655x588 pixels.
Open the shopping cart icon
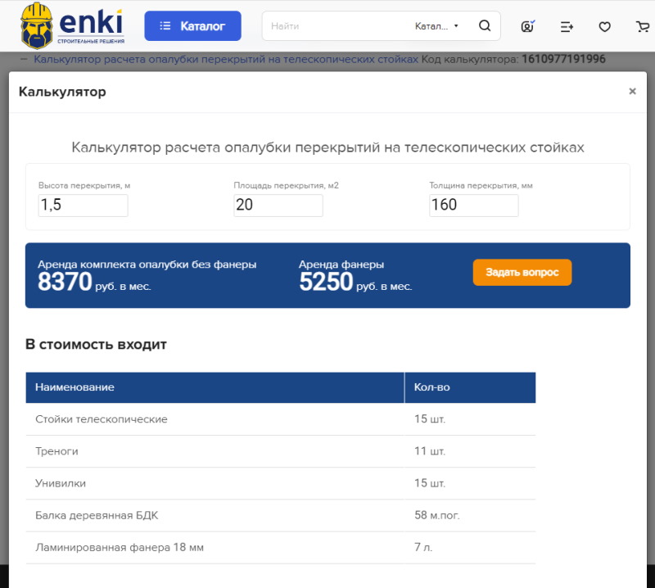(643, 26)
